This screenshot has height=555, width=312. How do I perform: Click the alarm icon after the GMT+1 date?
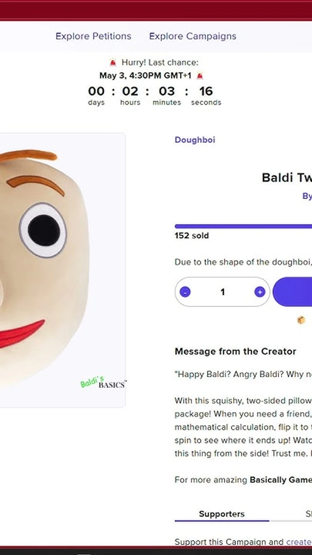[200, 76]
